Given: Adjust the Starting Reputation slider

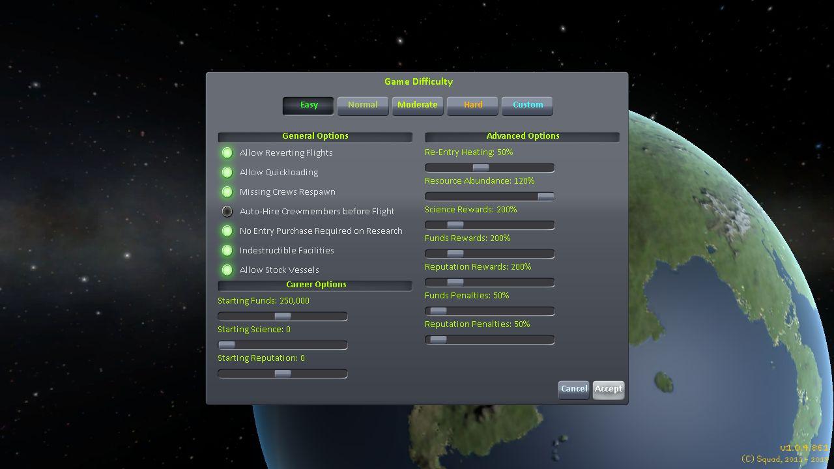Looking at the screenshot, I should [x=283, y=373].
